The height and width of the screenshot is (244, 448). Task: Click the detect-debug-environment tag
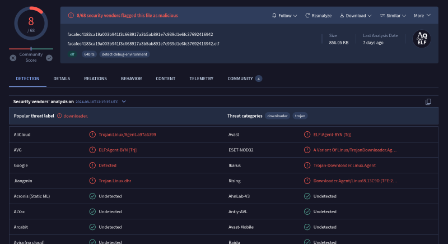pos(124,54)
